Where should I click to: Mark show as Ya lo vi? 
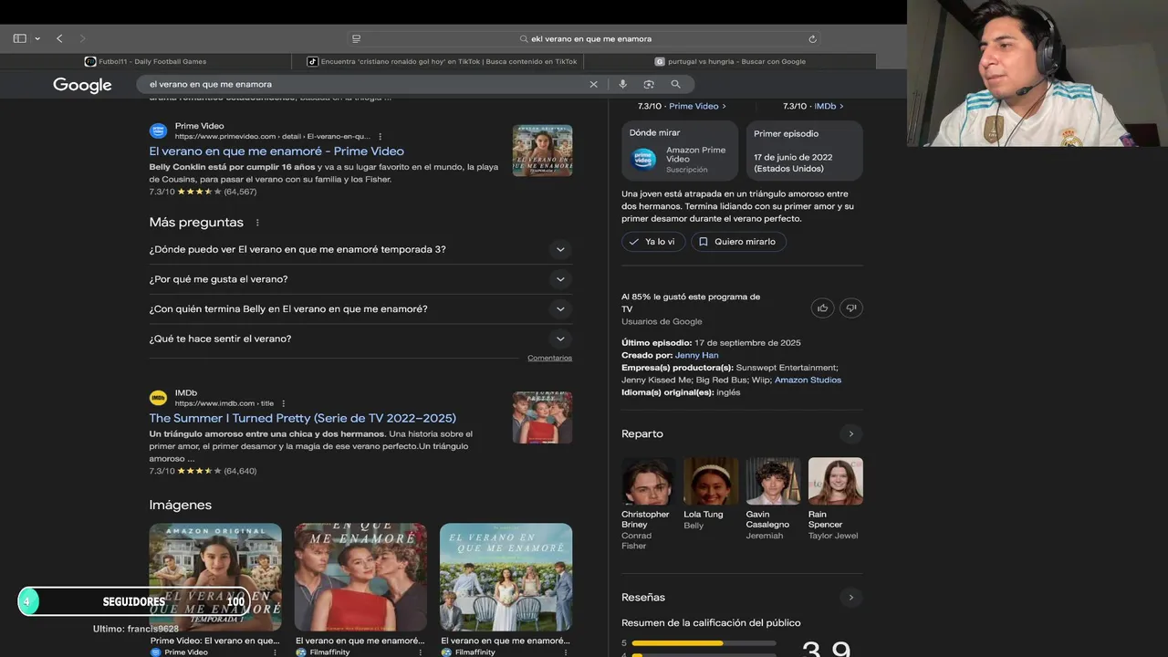[x=653, y=242]
